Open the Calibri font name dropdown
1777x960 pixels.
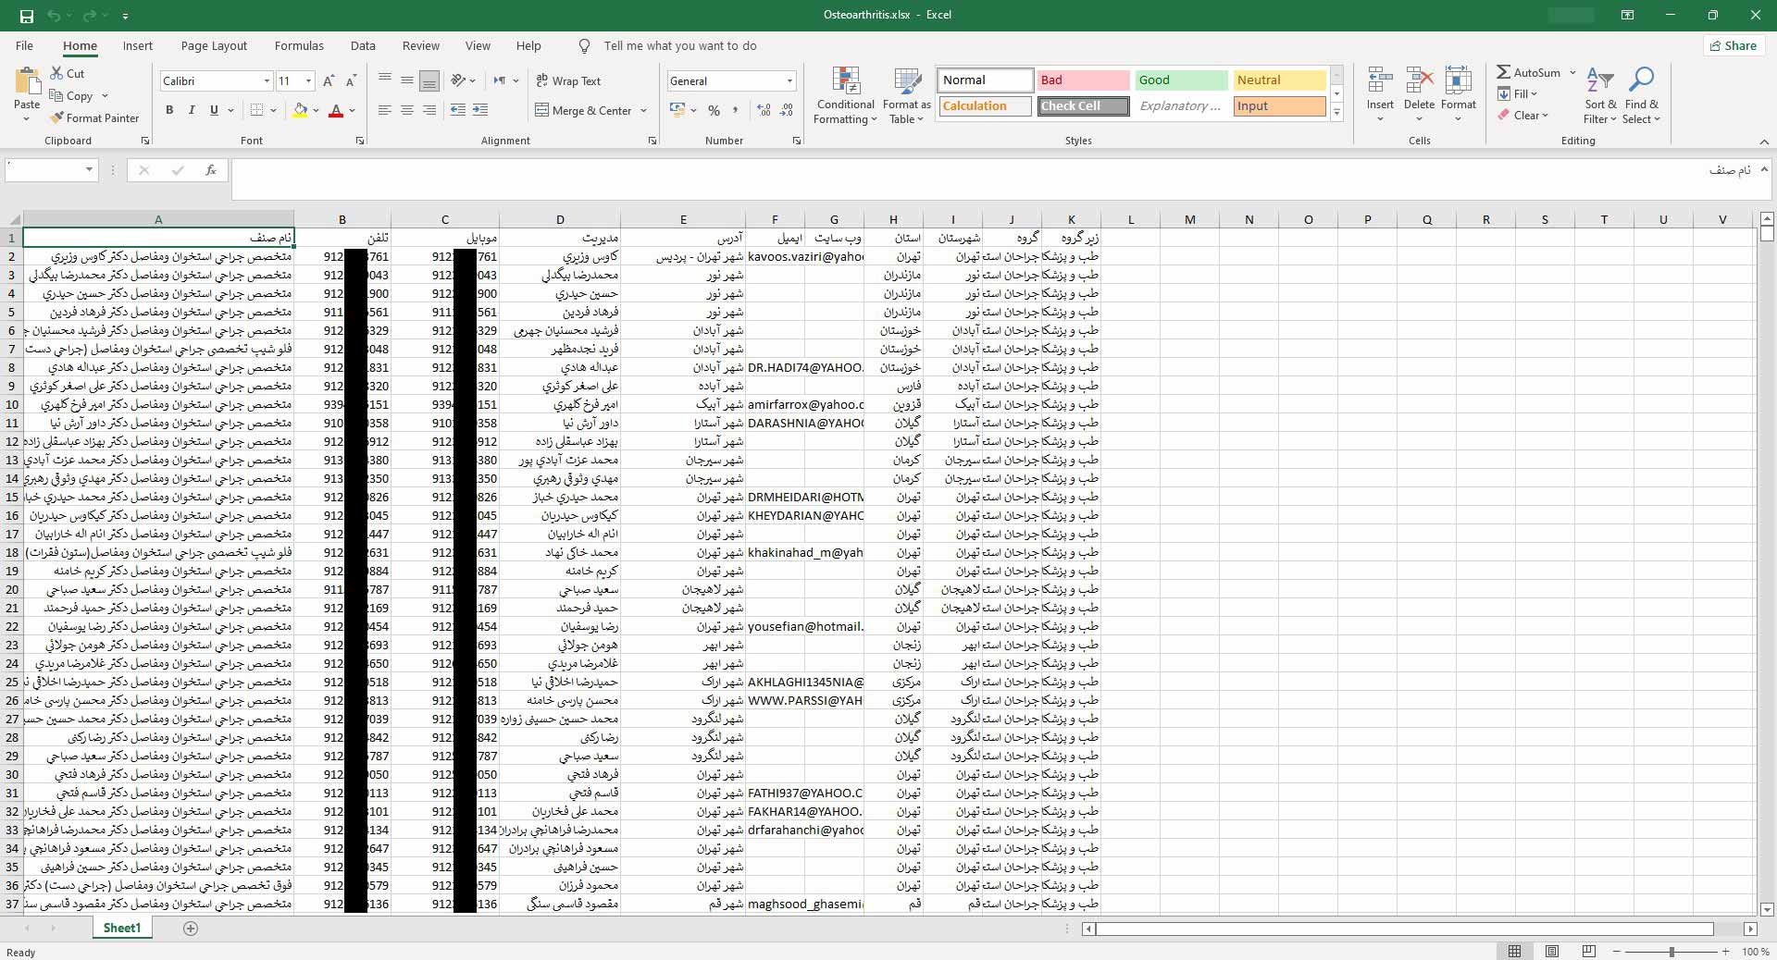[x=267, y=81]
